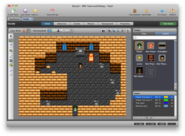
Task: Open StencylForge marketplace icon
Action: pyautogui.click(x=52, y=11)
